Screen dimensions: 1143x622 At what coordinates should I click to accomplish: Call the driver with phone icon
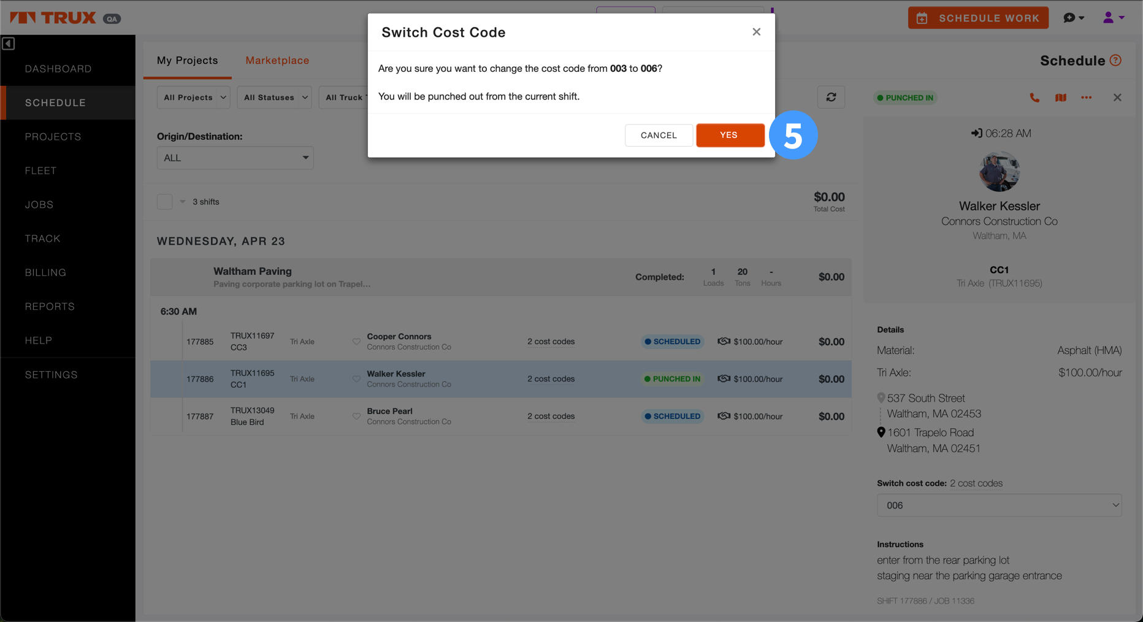coord(1034,98)
